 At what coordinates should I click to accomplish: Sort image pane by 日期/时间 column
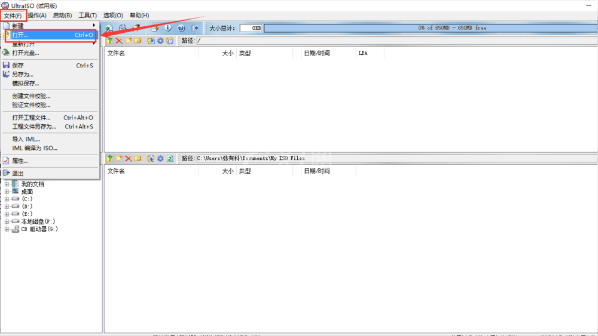[328, 53]
